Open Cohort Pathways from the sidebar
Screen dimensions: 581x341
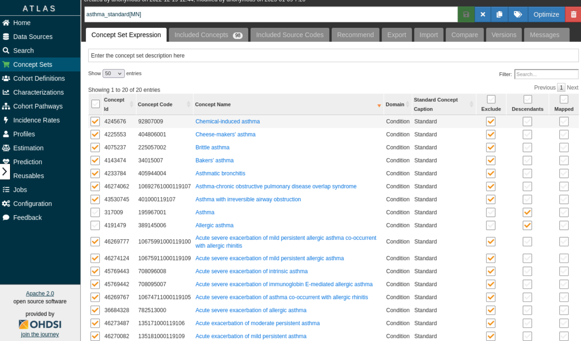click(x=38, y=106)
